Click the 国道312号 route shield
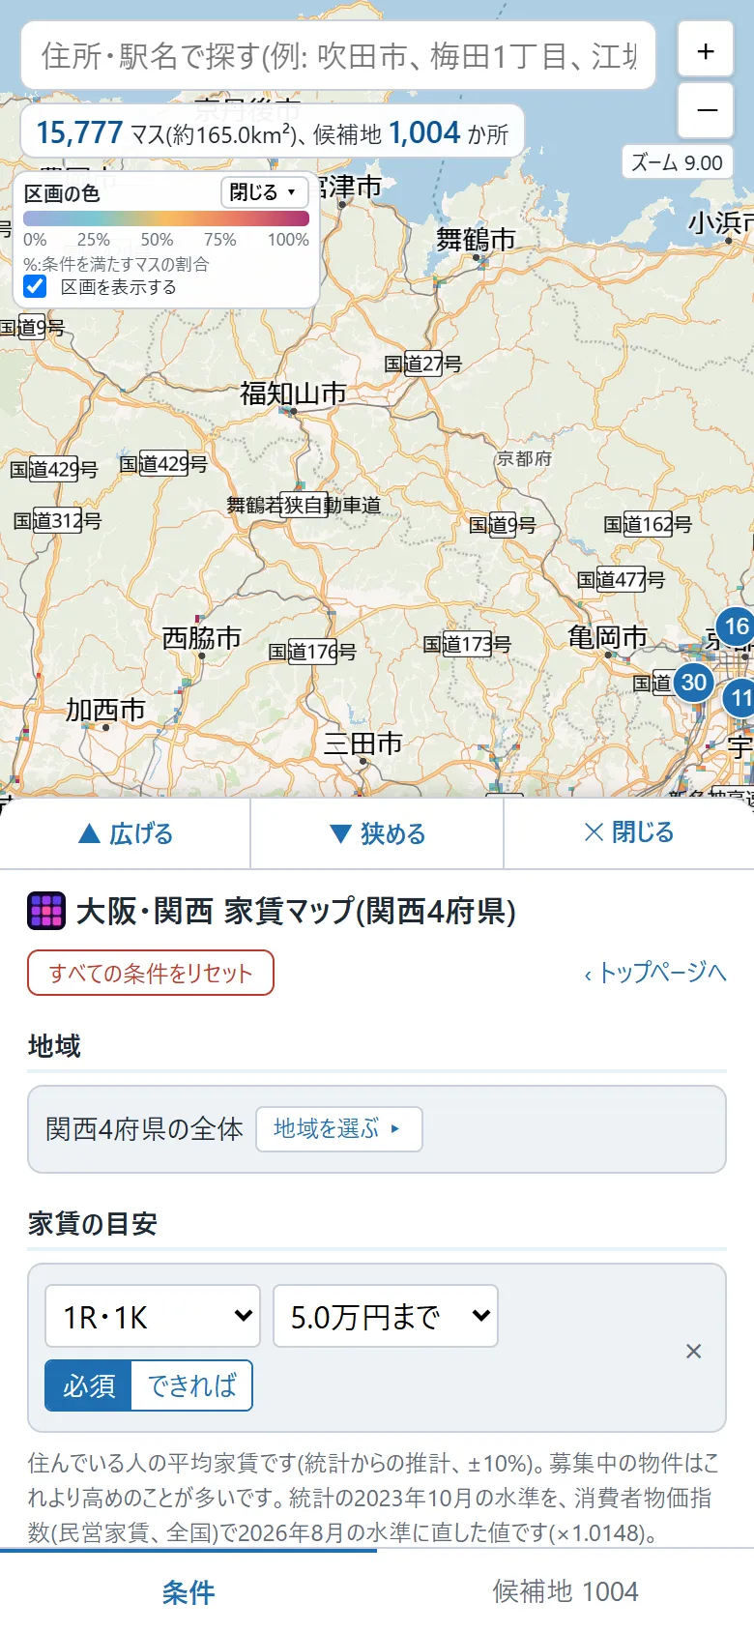 (x=58, y=520)
